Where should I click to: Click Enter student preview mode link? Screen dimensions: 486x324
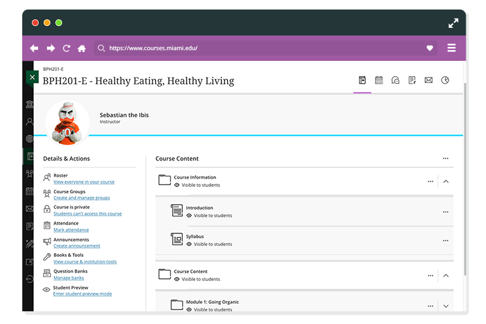[x=82, y=294]
